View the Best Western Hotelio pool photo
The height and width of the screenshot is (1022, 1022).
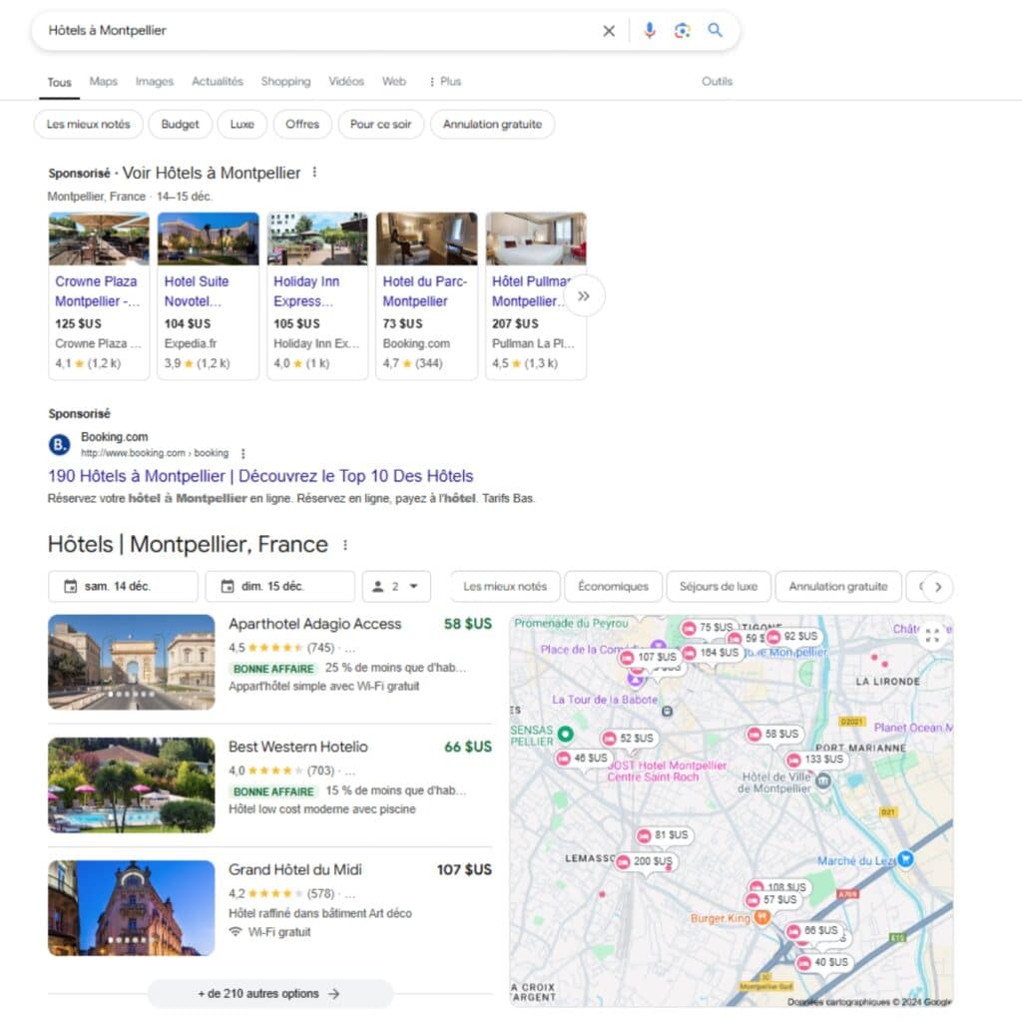[132, 785]
